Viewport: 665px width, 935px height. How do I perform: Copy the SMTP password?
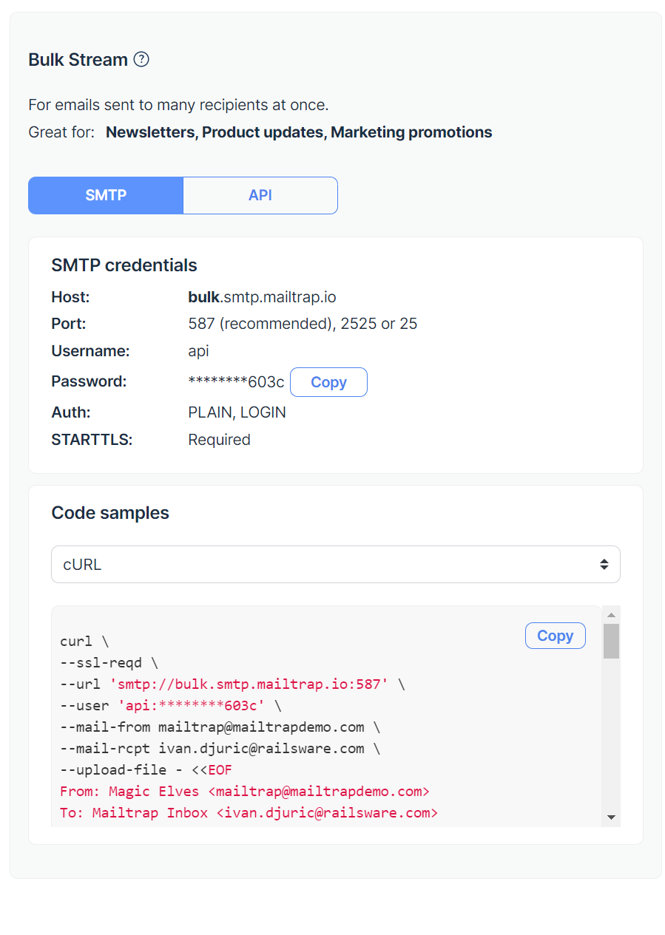tap(328, 381)
